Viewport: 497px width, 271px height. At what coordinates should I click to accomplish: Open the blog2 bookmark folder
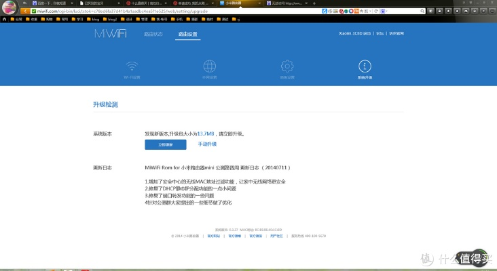coord(110,19)
